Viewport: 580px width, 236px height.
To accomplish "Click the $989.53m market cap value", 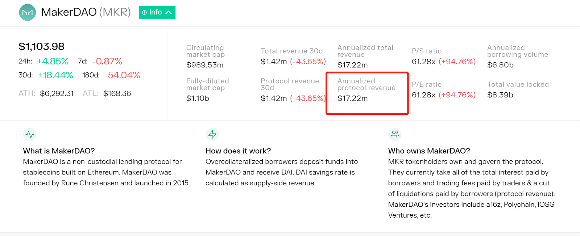I will coord(205,65).
